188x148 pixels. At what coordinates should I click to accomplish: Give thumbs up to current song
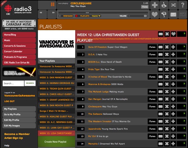[x=164, y=5]
